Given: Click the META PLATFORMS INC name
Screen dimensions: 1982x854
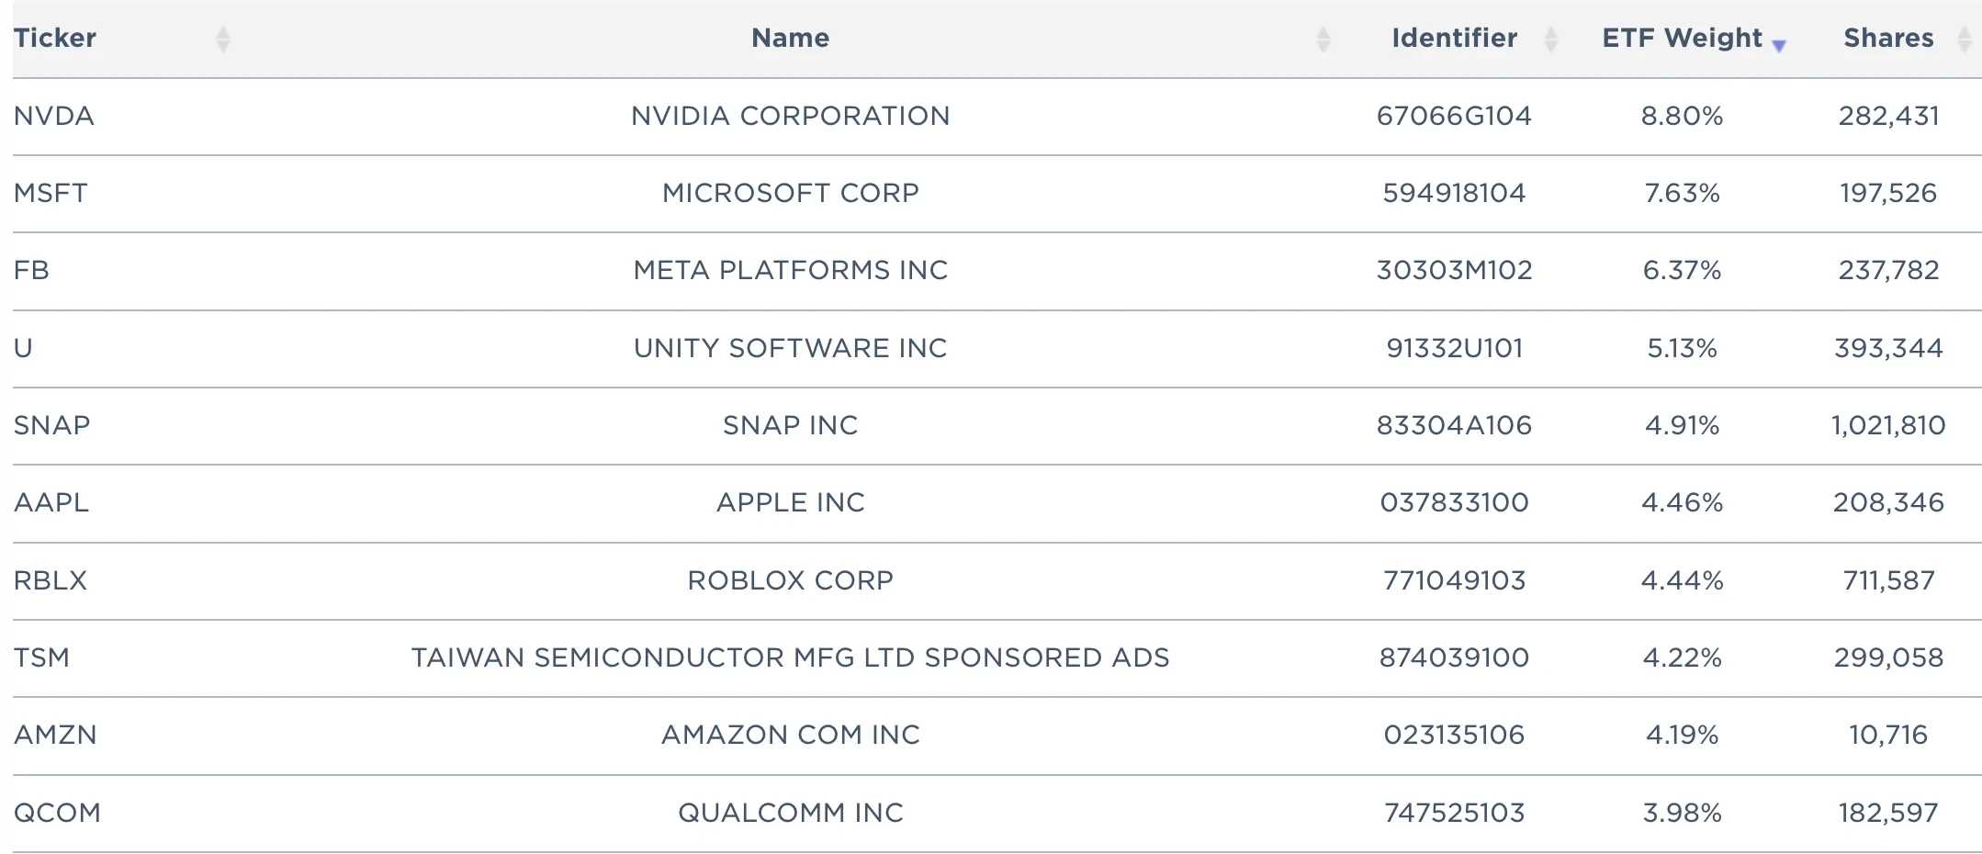Looking at the screenshot, I should [x=790, y=270].
